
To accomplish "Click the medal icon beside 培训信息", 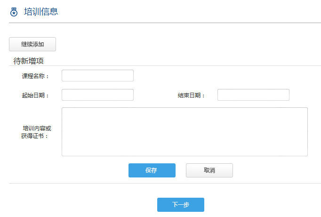I will [14, 12].
